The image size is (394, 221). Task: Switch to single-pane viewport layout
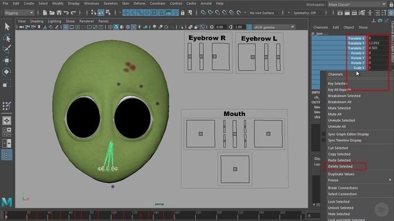(x=7, y=120)
